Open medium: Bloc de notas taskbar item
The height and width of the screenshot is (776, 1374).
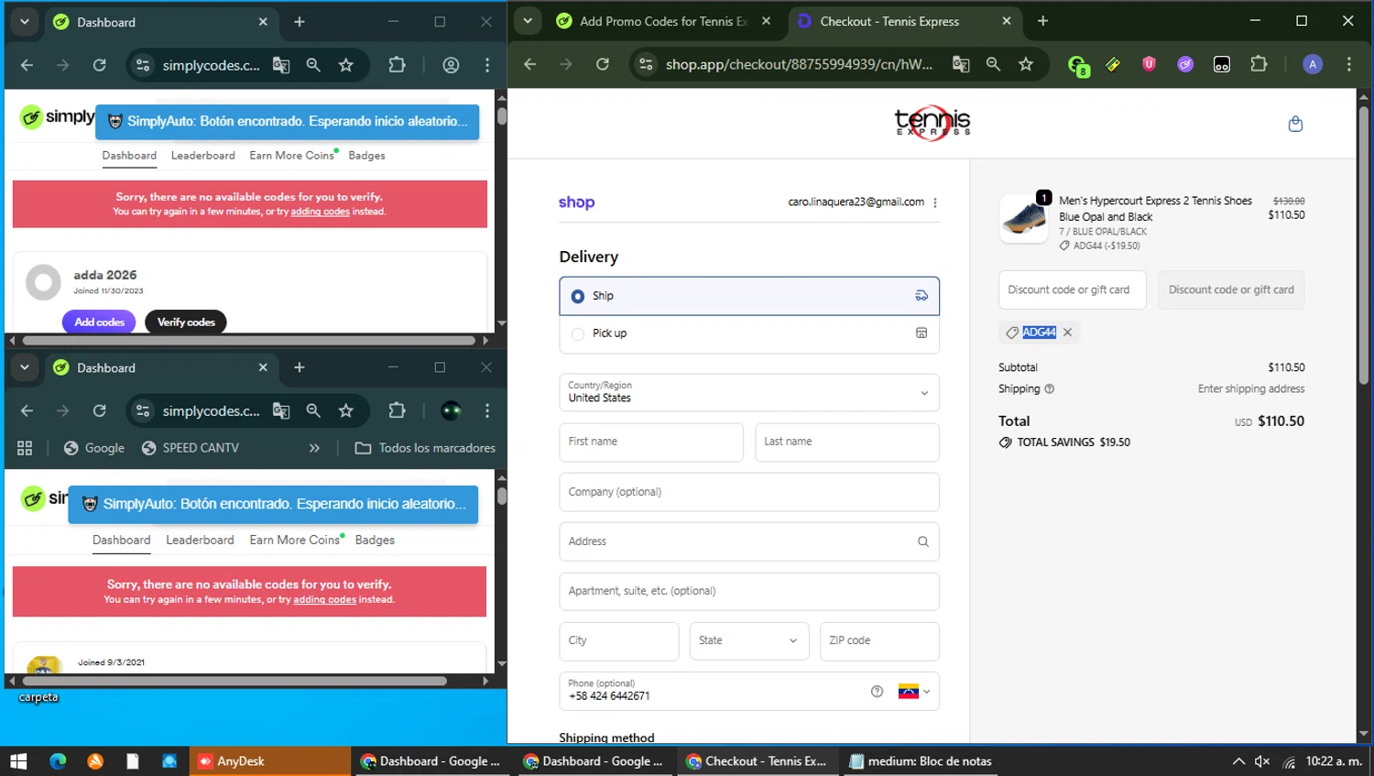click(x=921, y=761)
